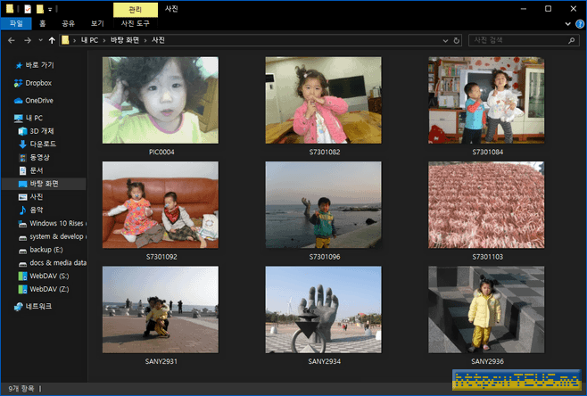This screenshot has height=396, width=587.
Task: Open the recent locations dropdown arrow
Action: pyautogui.click(x=40, y=40)
